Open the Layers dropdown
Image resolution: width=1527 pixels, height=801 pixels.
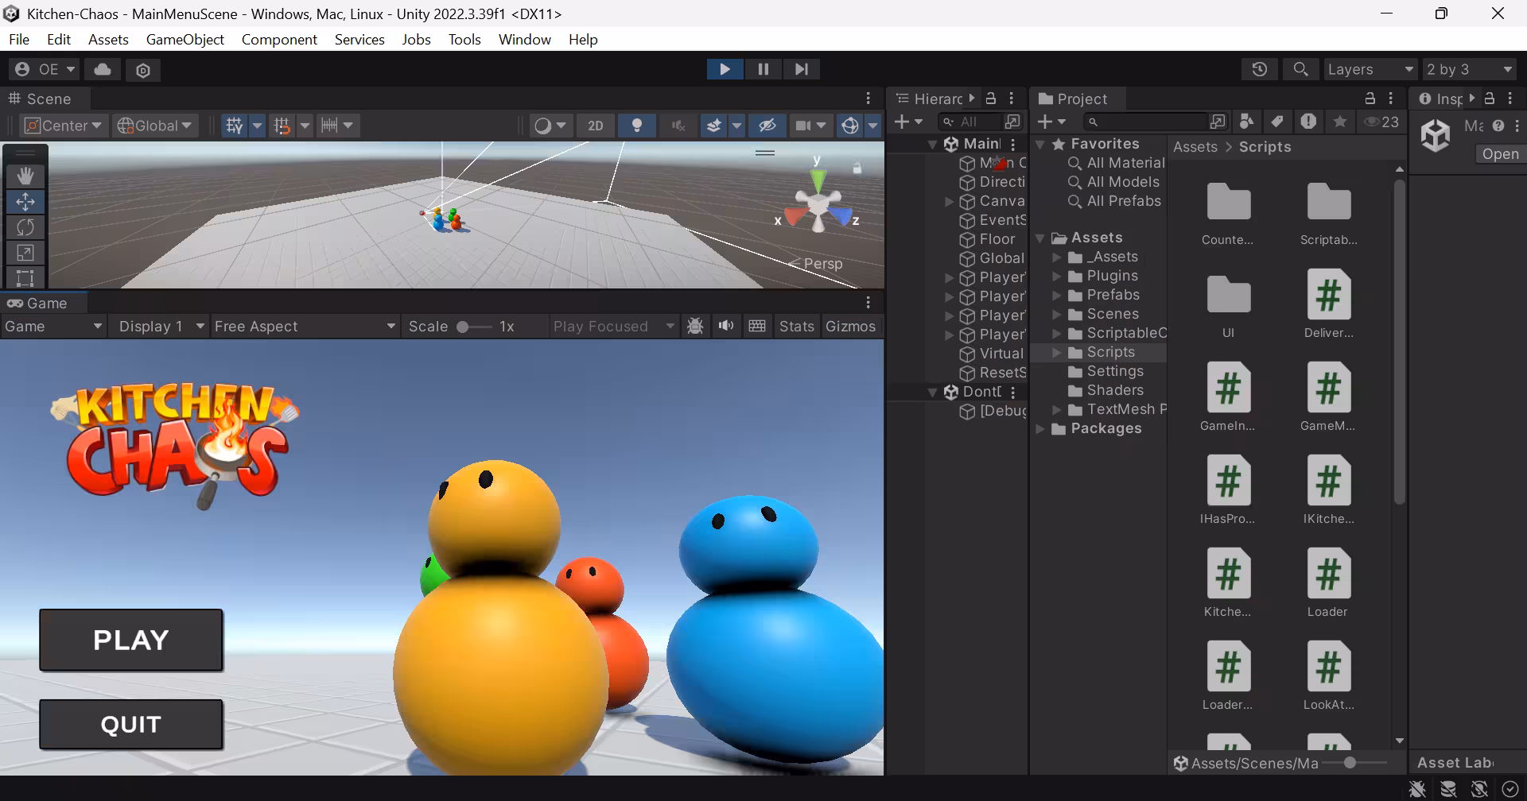pos(1370,69)
